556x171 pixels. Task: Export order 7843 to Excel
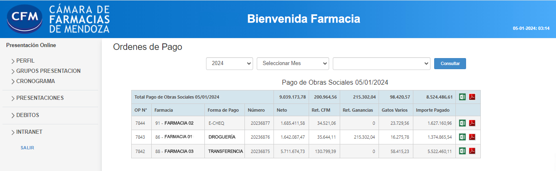tap(462, 137)
